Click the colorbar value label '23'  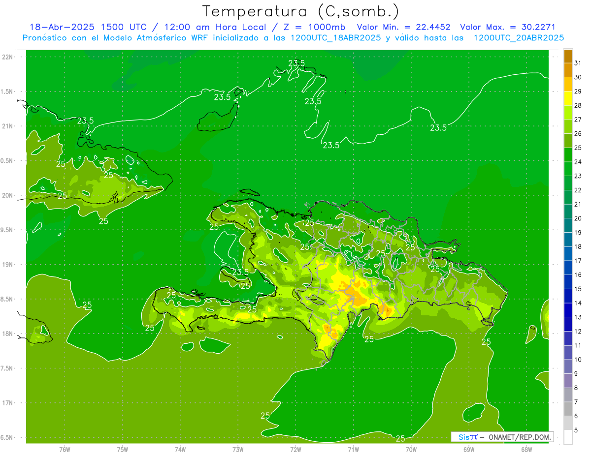(578, 176)
